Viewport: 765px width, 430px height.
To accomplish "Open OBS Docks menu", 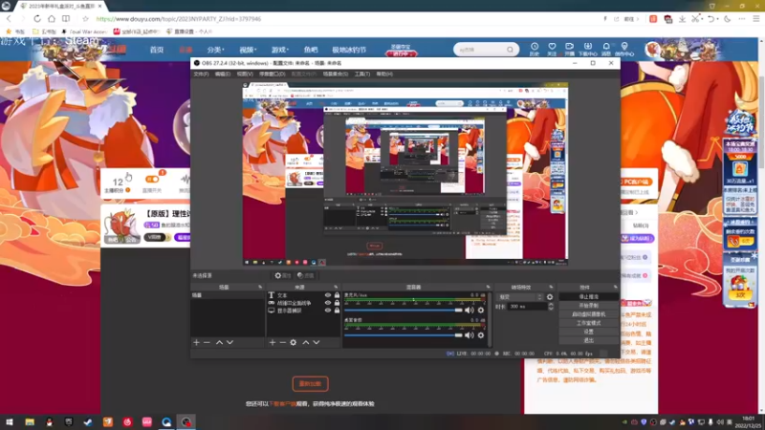I will 273,75.
